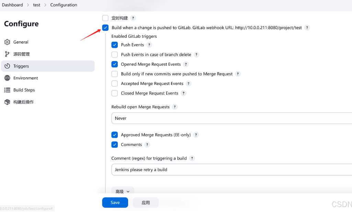Click the Triggers clock icon

(7, 66)
